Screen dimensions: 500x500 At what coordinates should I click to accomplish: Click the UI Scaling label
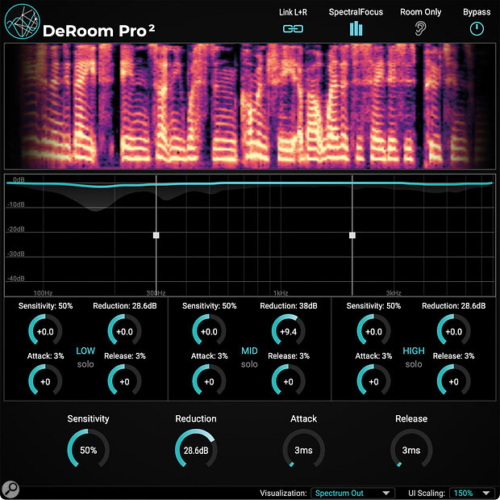[x=427, y=493]
